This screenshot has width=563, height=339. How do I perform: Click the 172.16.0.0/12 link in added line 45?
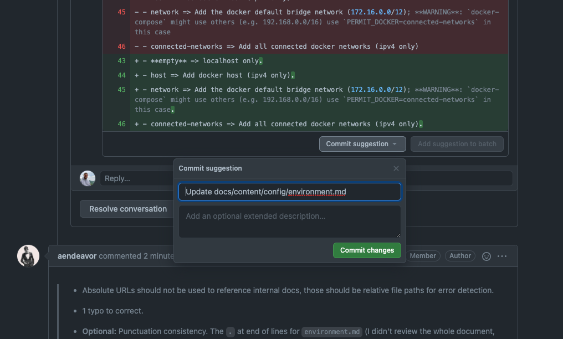pos(377,90)
